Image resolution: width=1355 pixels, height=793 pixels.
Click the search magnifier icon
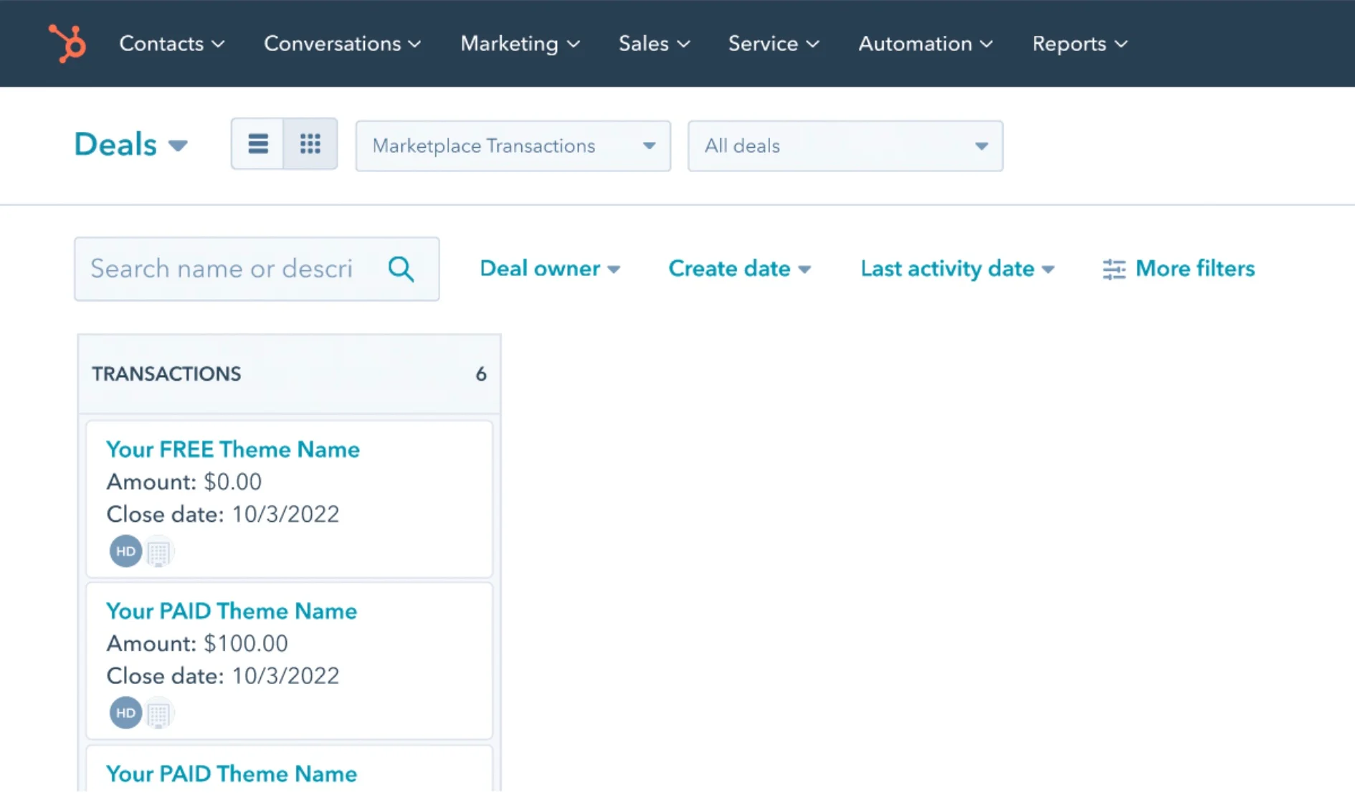tap(401, 269)
